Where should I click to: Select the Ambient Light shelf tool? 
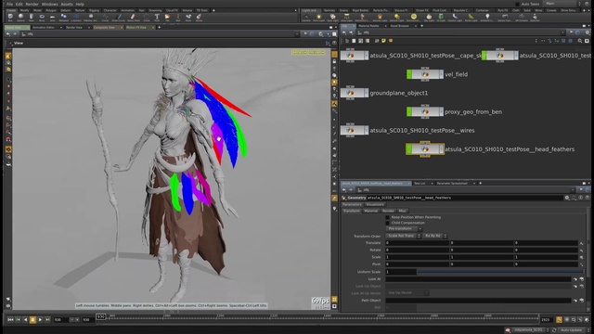[x=487, y=17]
